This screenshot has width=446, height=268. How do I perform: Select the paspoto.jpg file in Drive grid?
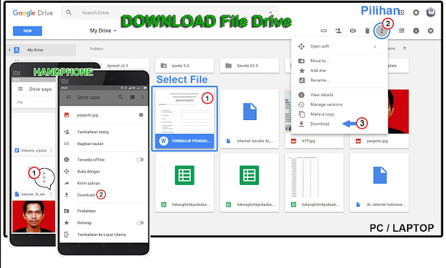pyautogui.click(x=379, y=141)
